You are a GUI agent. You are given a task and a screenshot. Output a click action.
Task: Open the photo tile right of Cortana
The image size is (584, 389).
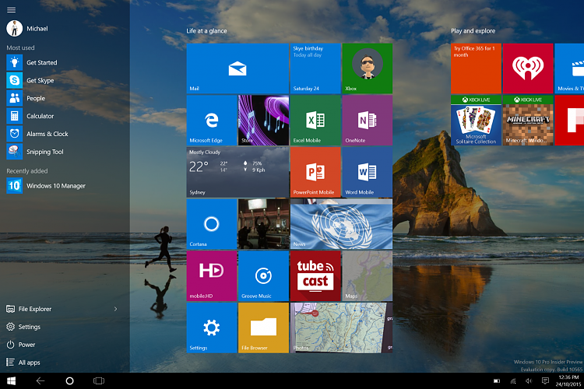(x=263, y=224)
